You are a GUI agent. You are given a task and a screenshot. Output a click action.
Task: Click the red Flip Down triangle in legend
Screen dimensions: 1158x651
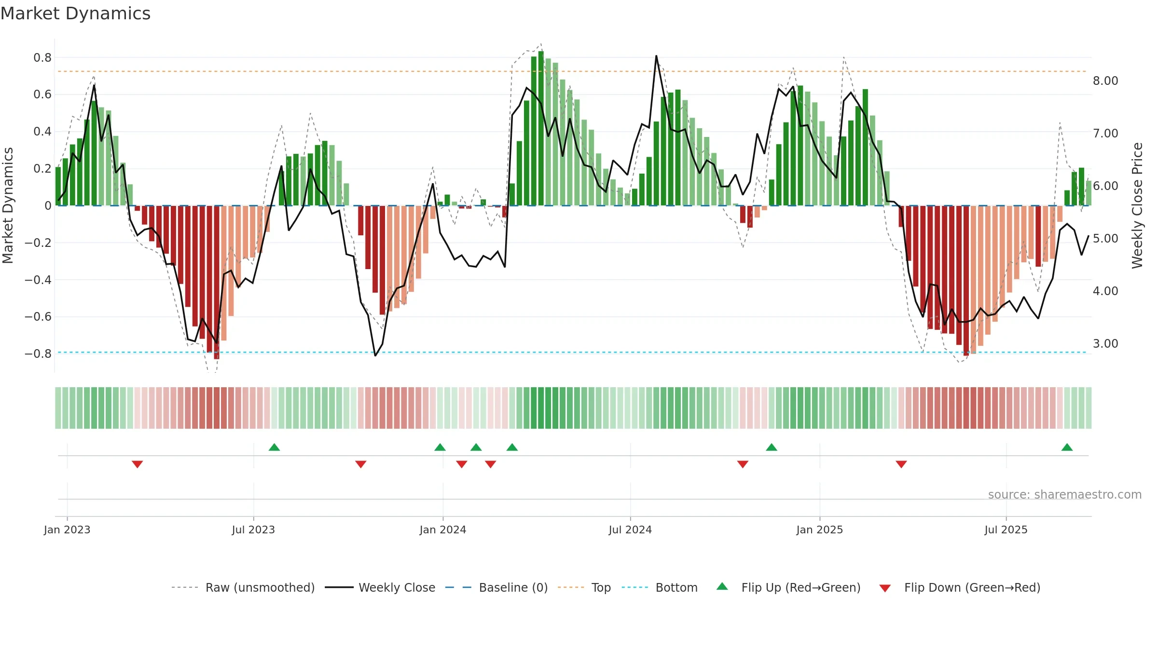coord(885,588)
